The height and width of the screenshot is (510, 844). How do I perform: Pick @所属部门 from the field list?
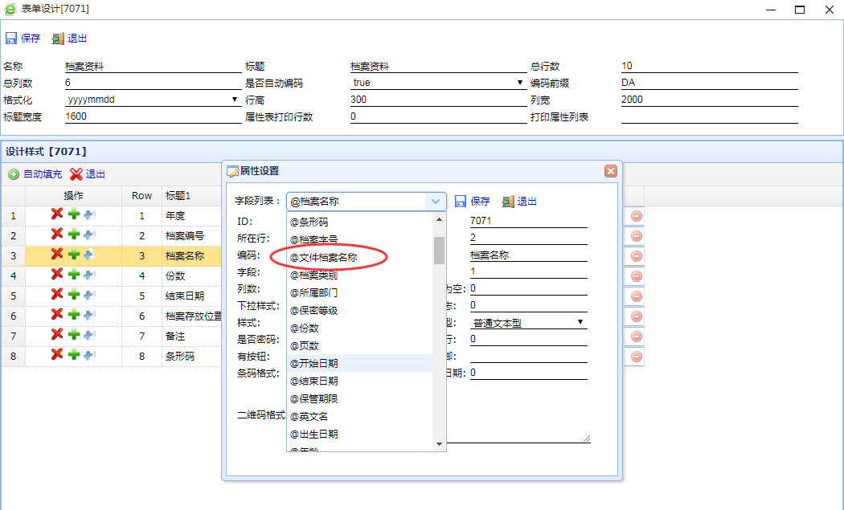tap(313, 292)
